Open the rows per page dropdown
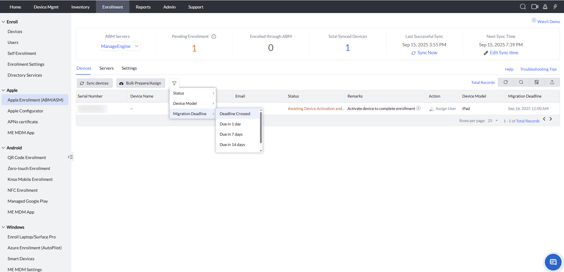The height and width of the screenshot is (272, 564). coord(493,121)
